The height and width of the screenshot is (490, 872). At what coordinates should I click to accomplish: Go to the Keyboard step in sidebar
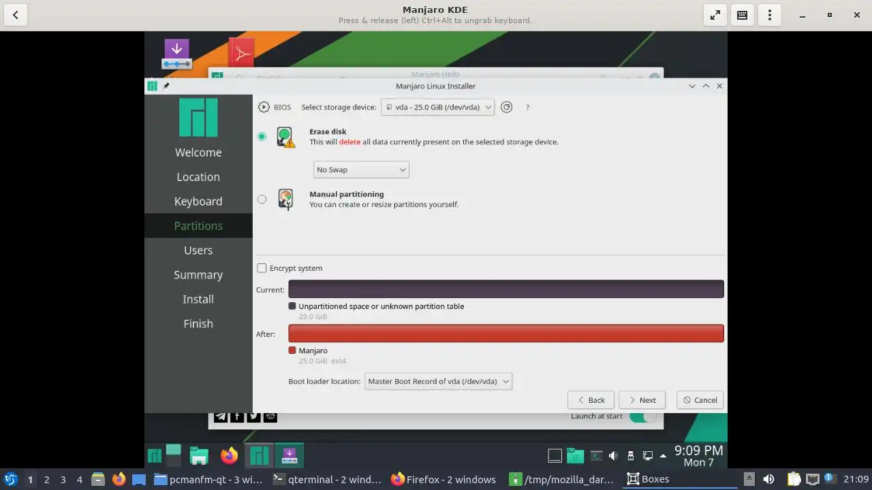pos(198,201)
